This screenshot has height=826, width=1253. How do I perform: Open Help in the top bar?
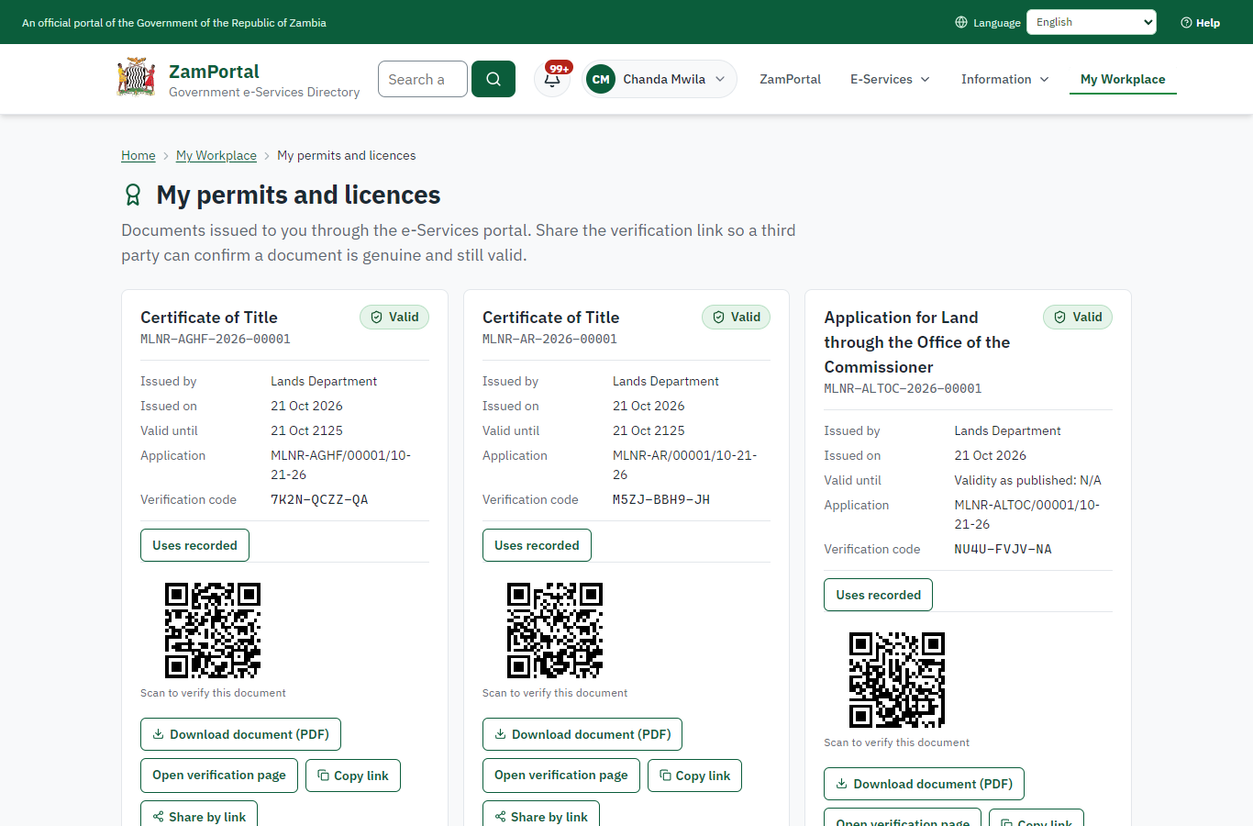pos(1201,23)
